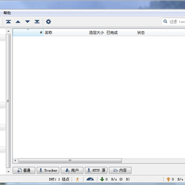This screenshot has height=185, width=185.
Task: Sort by 状态 column header
Action: (152, 32)
